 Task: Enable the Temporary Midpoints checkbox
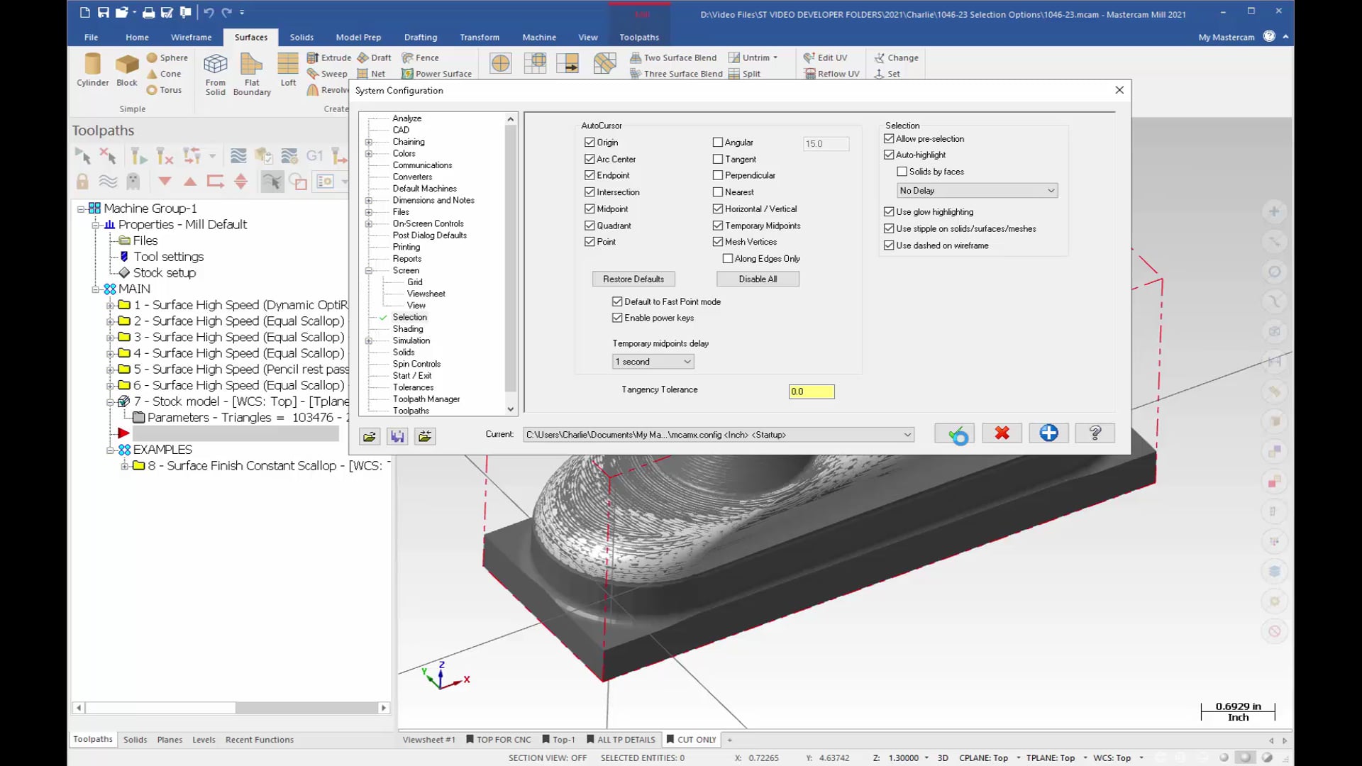pos(720,224)
